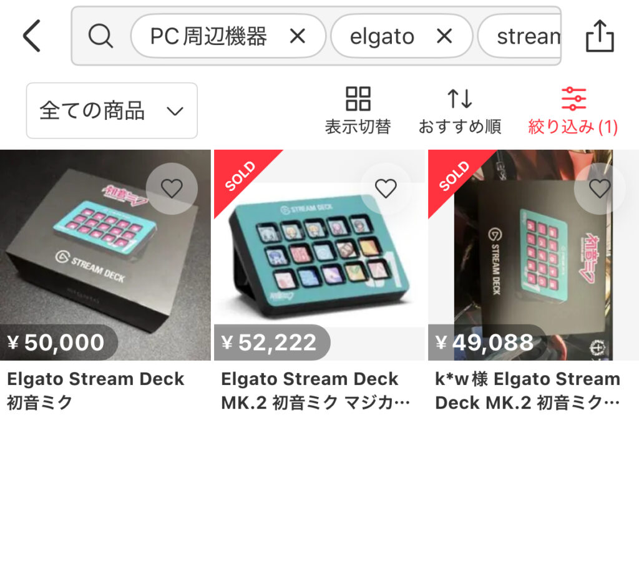Favorite the ¥50,000 Stream Deck listing
The height and width of the screenshot is (571, 639).
(x=172, y=188)
